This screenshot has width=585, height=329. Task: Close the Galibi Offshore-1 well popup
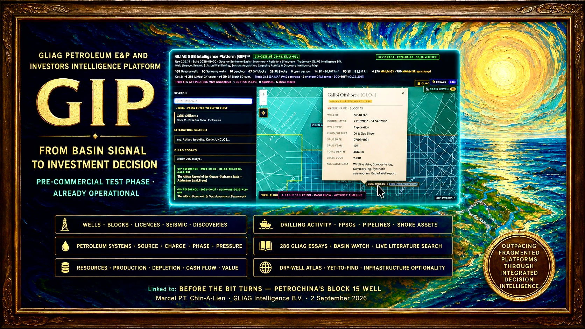(x=403, y=93)
